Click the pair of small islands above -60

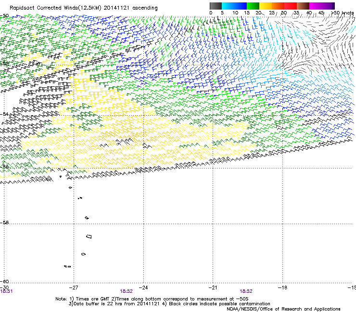67,266
